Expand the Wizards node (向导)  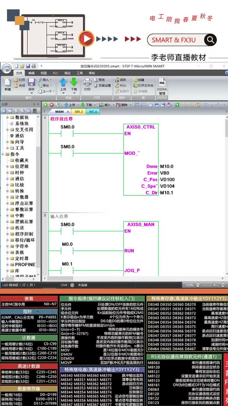point(8,142)
